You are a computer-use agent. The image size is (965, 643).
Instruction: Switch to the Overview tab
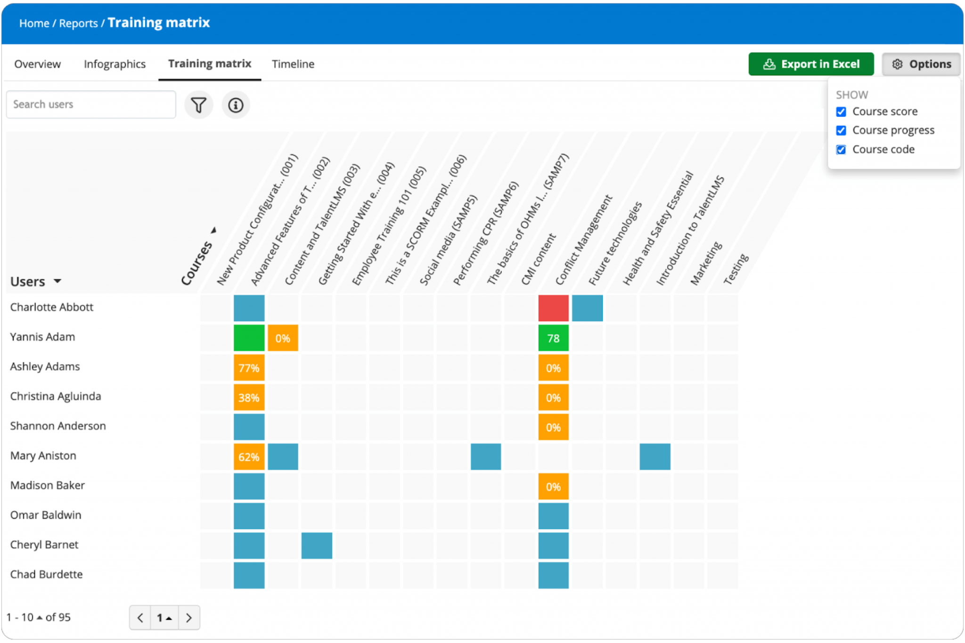[x=38, y=64]
